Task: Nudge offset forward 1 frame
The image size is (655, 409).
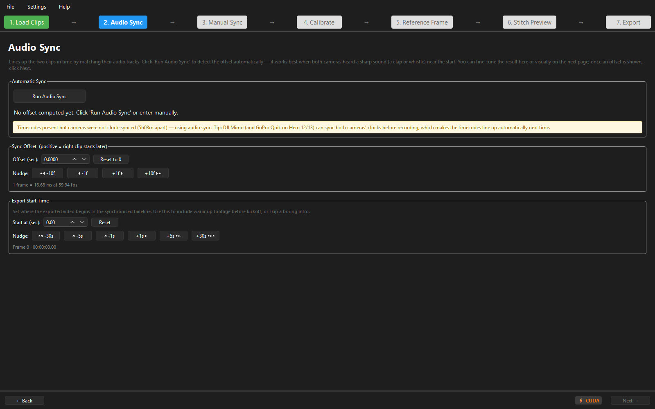Action: [118, 173]
